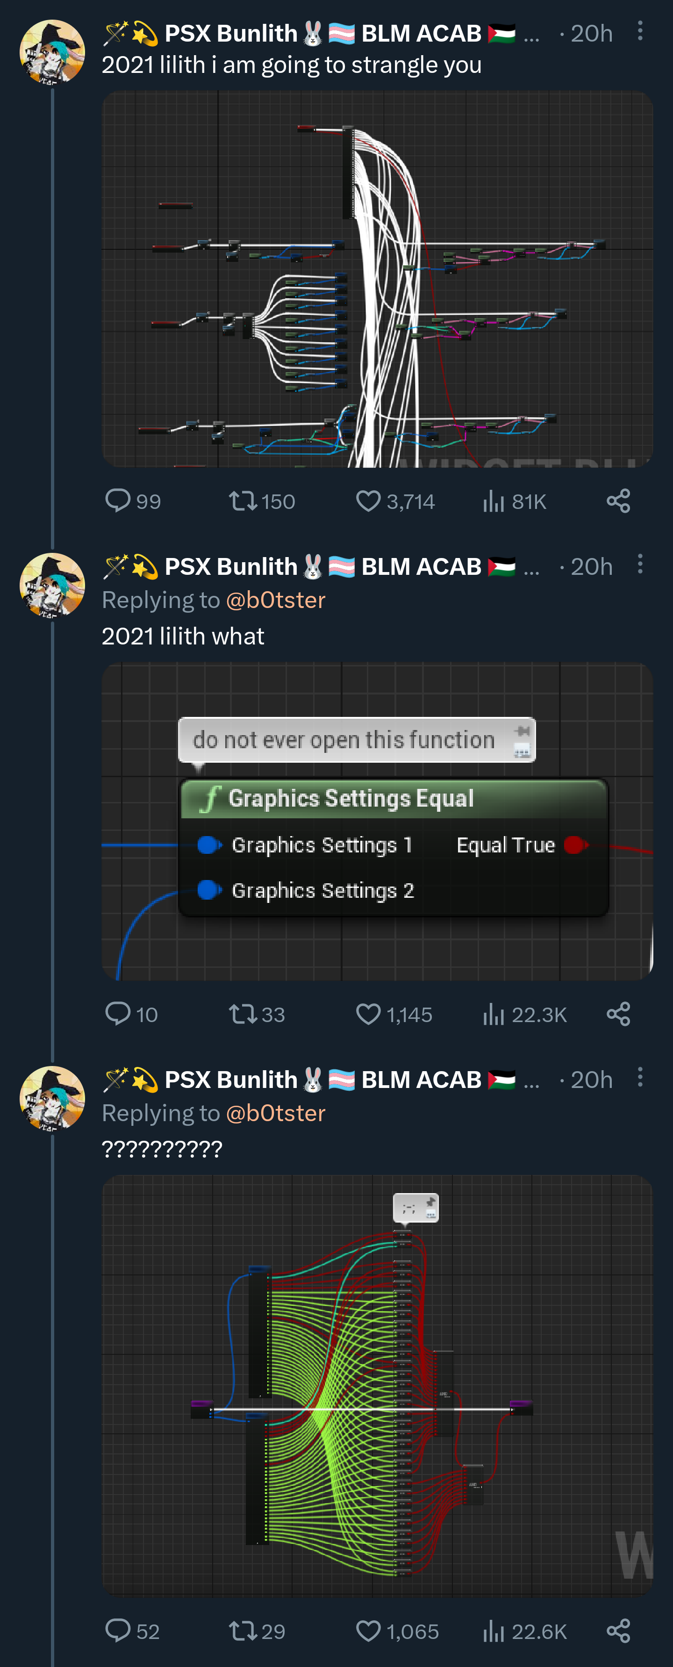Viewport: 673px width, 1667px height.
Task: Open @b0tster link in second tweet
Action: pos(276,600)
